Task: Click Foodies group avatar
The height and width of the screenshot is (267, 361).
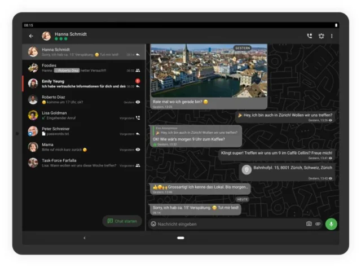Action: pos(33,68)
